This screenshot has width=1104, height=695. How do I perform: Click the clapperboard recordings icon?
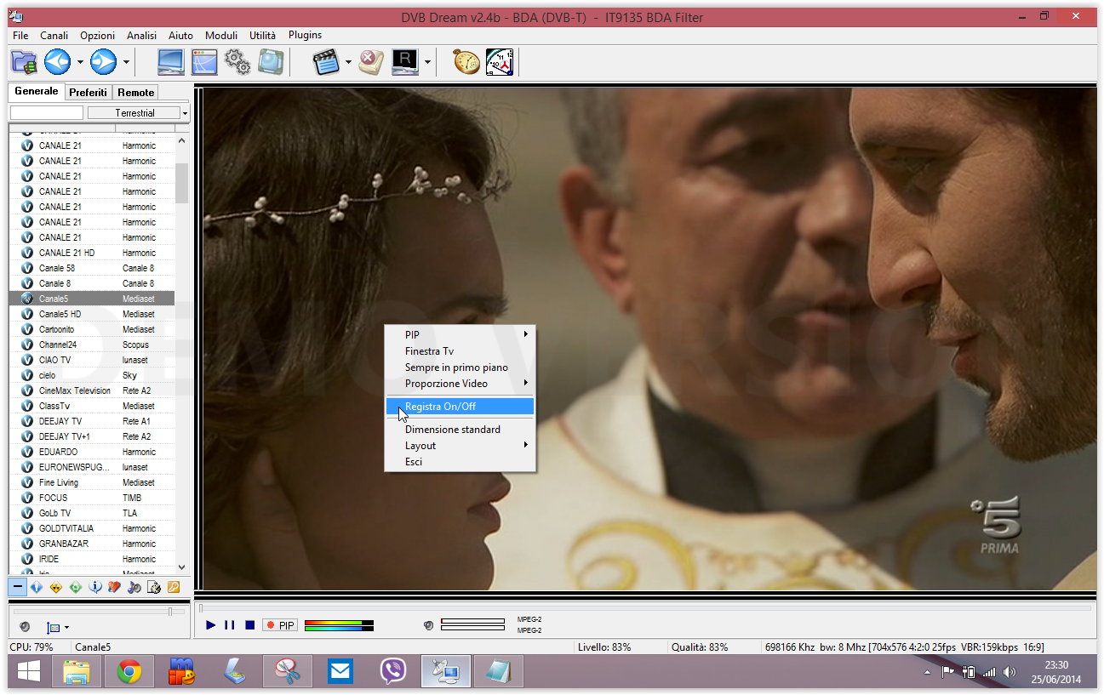tap(327, 62)
